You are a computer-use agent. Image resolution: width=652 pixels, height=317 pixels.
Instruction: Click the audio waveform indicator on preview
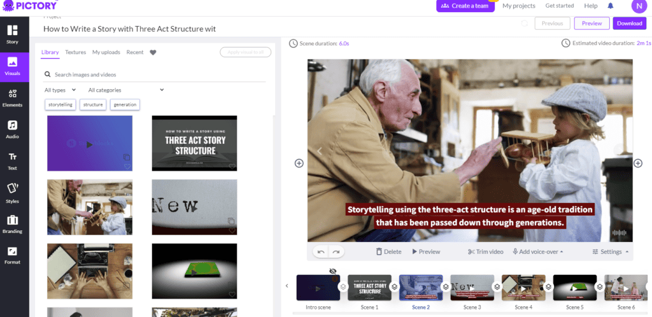coord(619,234)
